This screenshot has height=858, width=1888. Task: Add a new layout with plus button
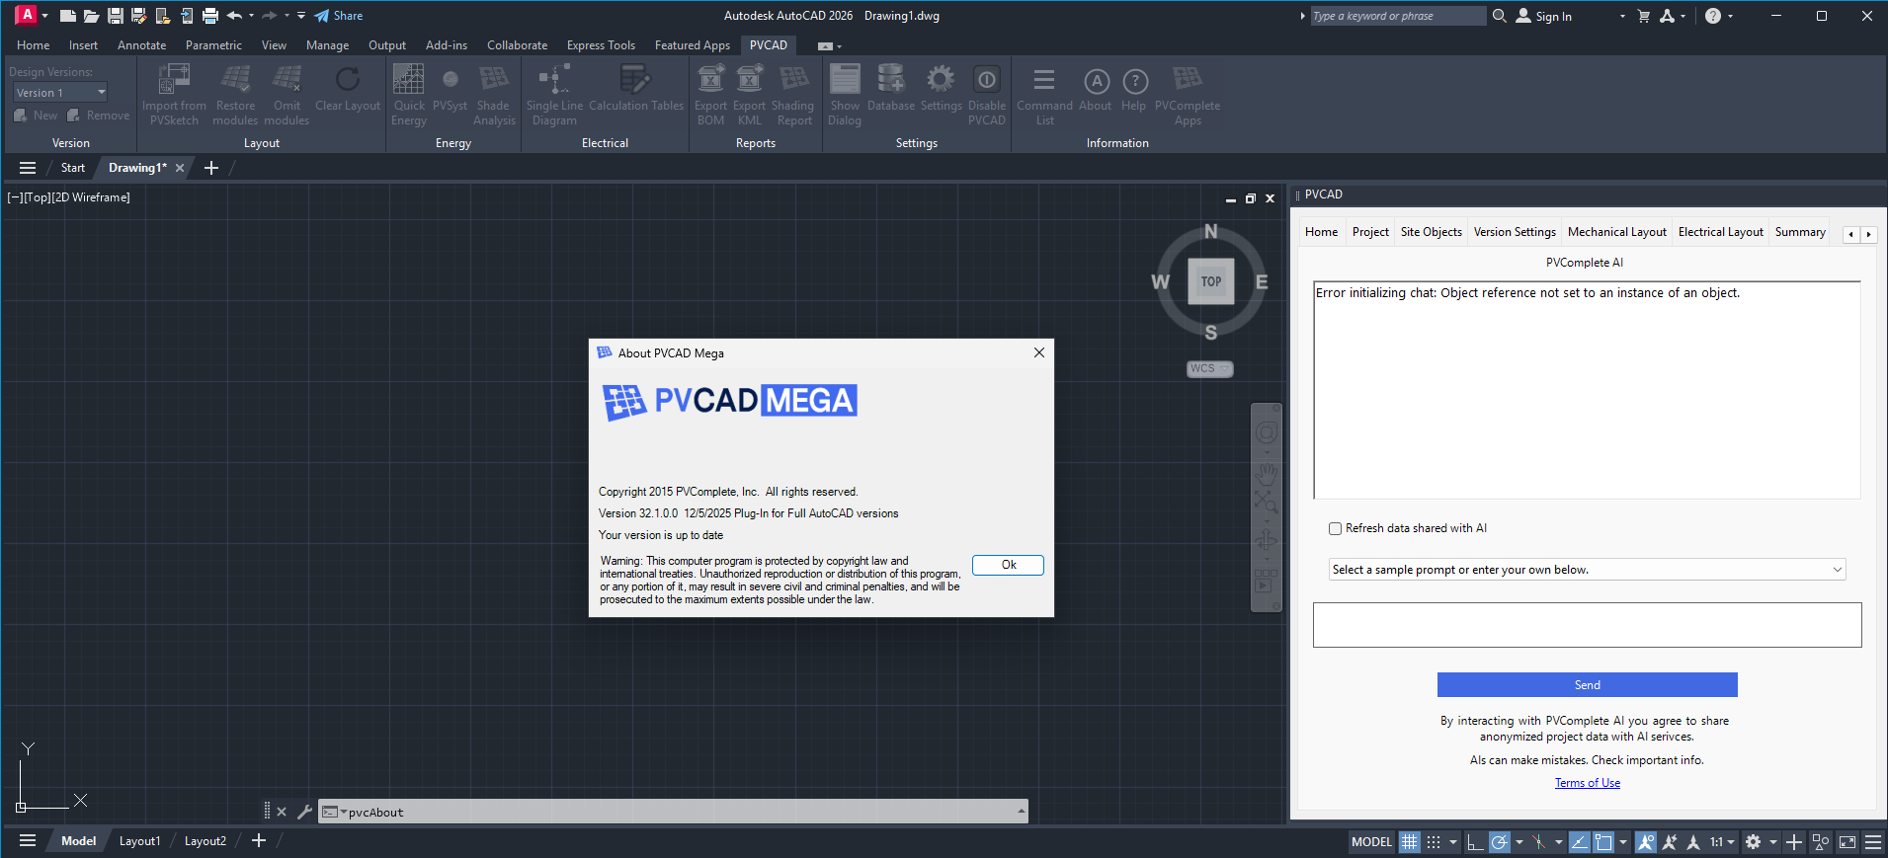(x=259, y=841)
